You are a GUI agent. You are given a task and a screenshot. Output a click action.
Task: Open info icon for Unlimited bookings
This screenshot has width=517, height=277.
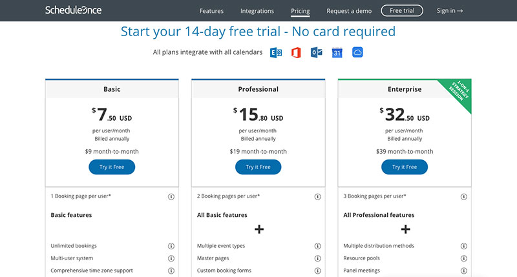pos(171,246)
